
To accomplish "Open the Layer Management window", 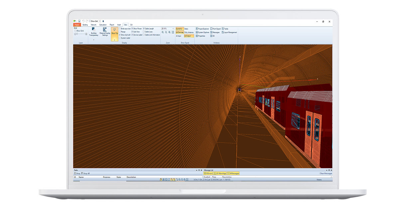I will tap(230, 33).
